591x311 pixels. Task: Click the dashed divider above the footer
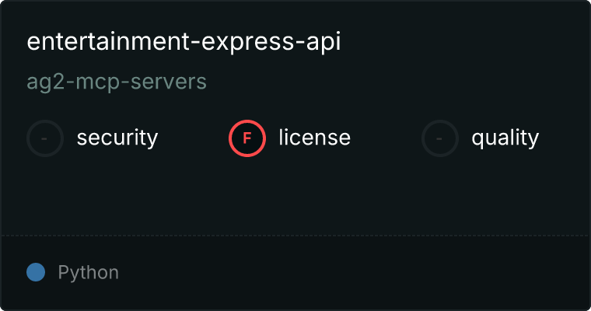click(295, 235)
